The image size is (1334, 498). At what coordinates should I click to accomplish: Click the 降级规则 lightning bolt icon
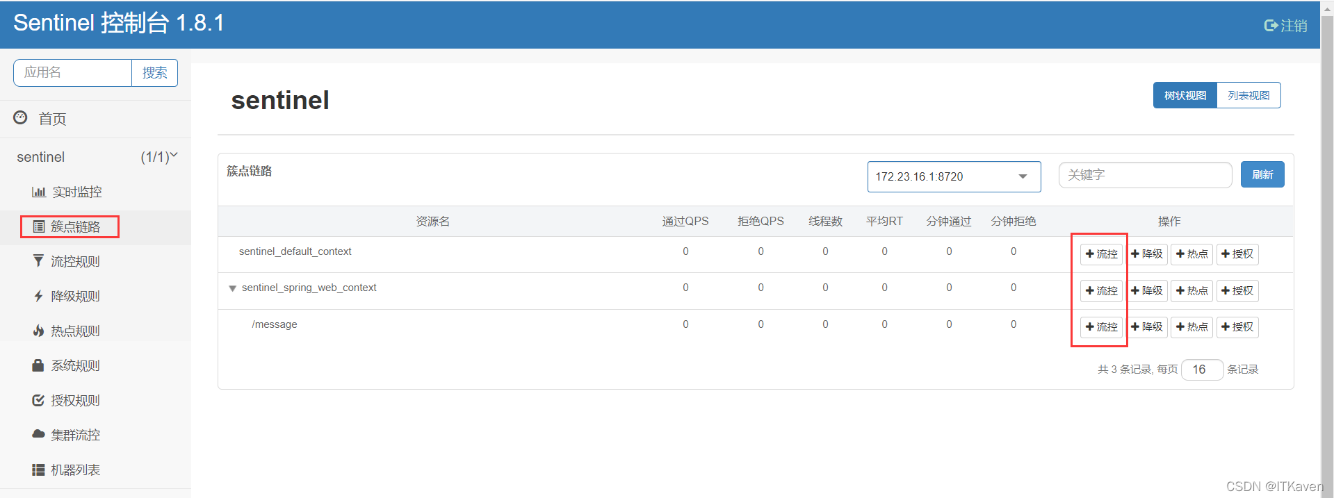point(39,296)
